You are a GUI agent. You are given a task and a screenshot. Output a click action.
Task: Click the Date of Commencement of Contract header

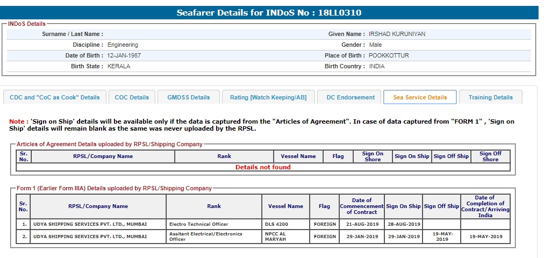click(362, 206)
